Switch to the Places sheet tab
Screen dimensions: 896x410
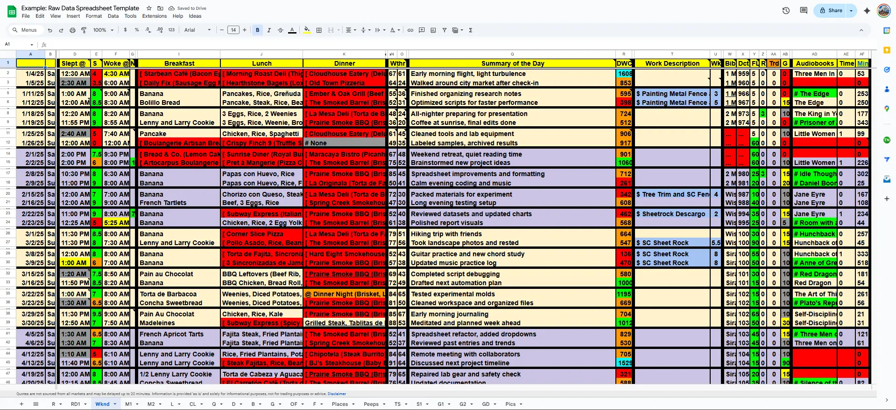(x=339, y=404)
